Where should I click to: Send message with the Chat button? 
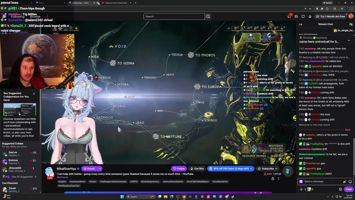[349, 189]
